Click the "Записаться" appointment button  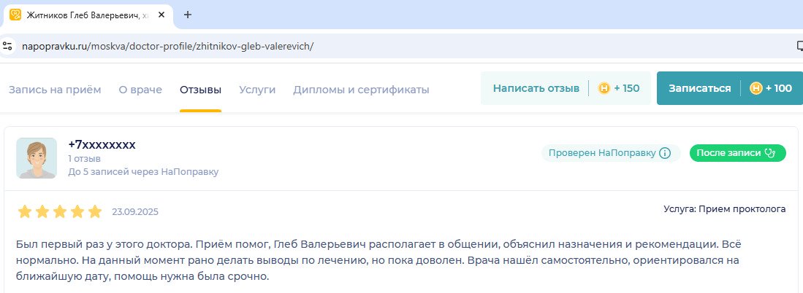coord(699,88)
